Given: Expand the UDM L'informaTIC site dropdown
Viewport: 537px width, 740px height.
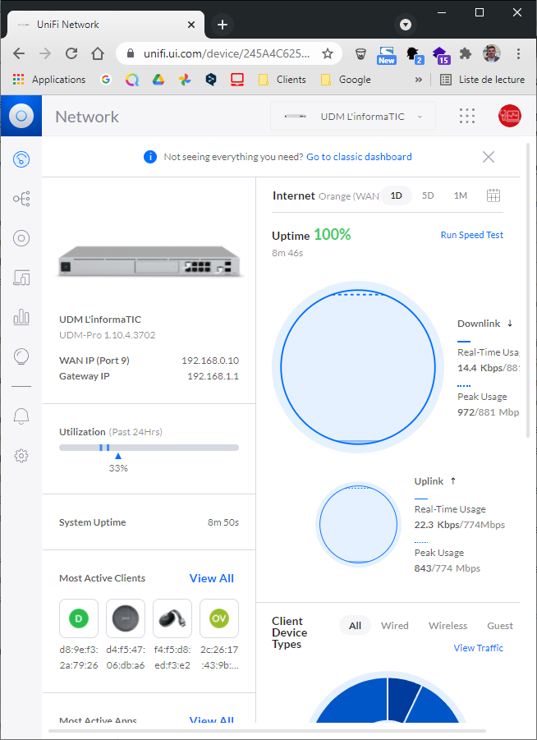Looking at the screenshot, I should click(353, 117).
